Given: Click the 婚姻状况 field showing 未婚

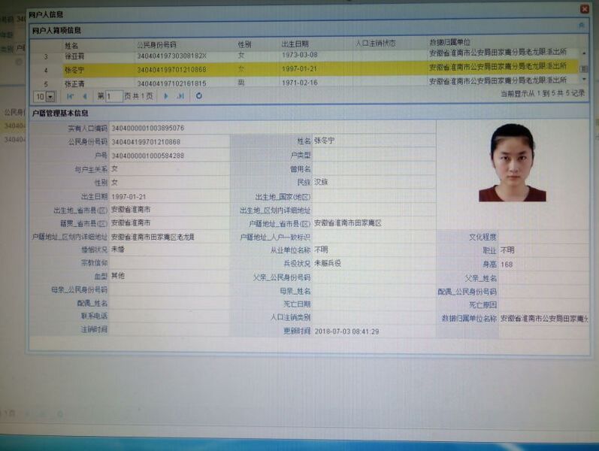Looking at the screenshot, I should click(x=170, y=250).
